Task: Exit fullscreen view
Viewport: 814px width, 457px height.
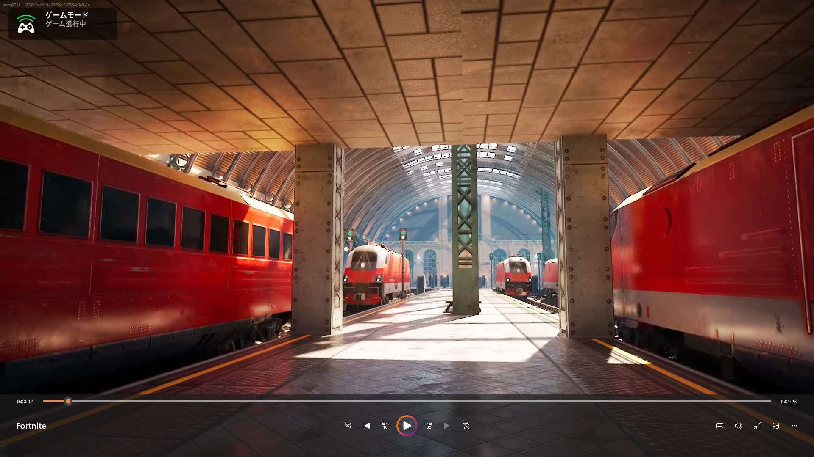Action: point(757,426)
